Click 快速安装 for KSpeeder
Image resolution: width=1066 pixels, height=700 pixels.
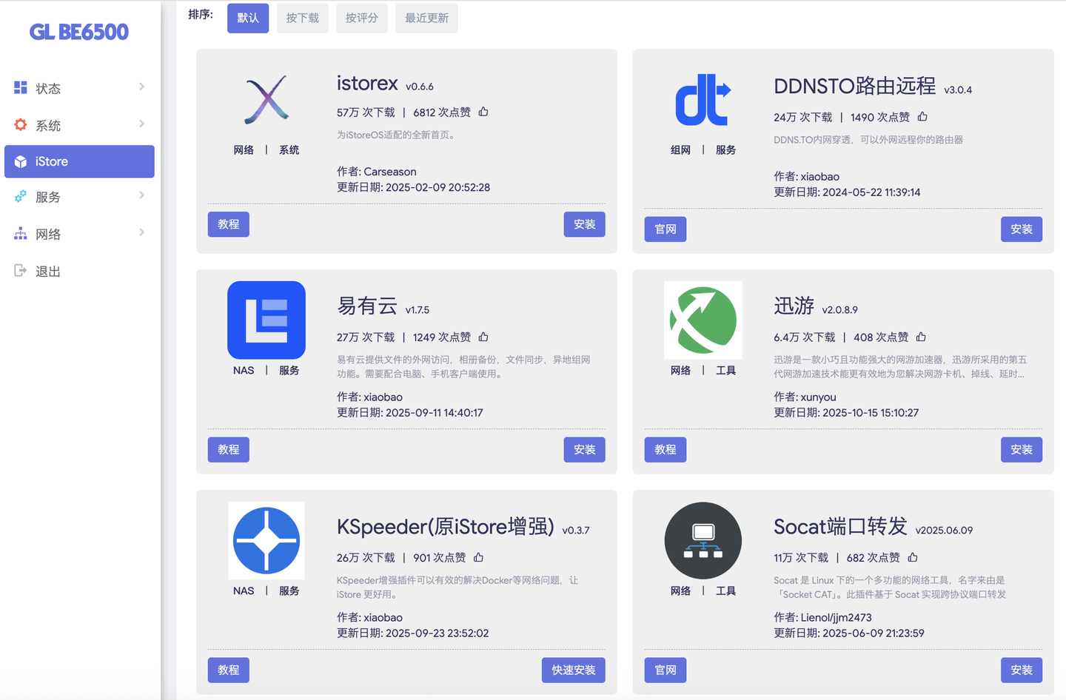click(574, 670)
